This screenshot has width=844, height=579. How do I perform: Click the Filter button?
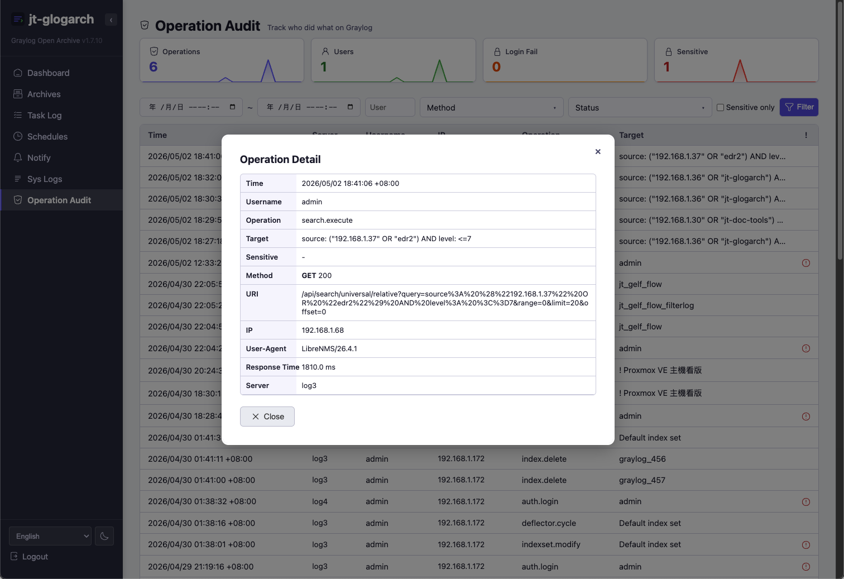coord(799,107)
